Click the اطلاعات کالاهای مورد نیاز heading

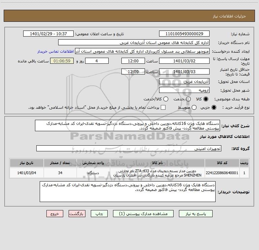pyautogui.click(x=224, y=137)
